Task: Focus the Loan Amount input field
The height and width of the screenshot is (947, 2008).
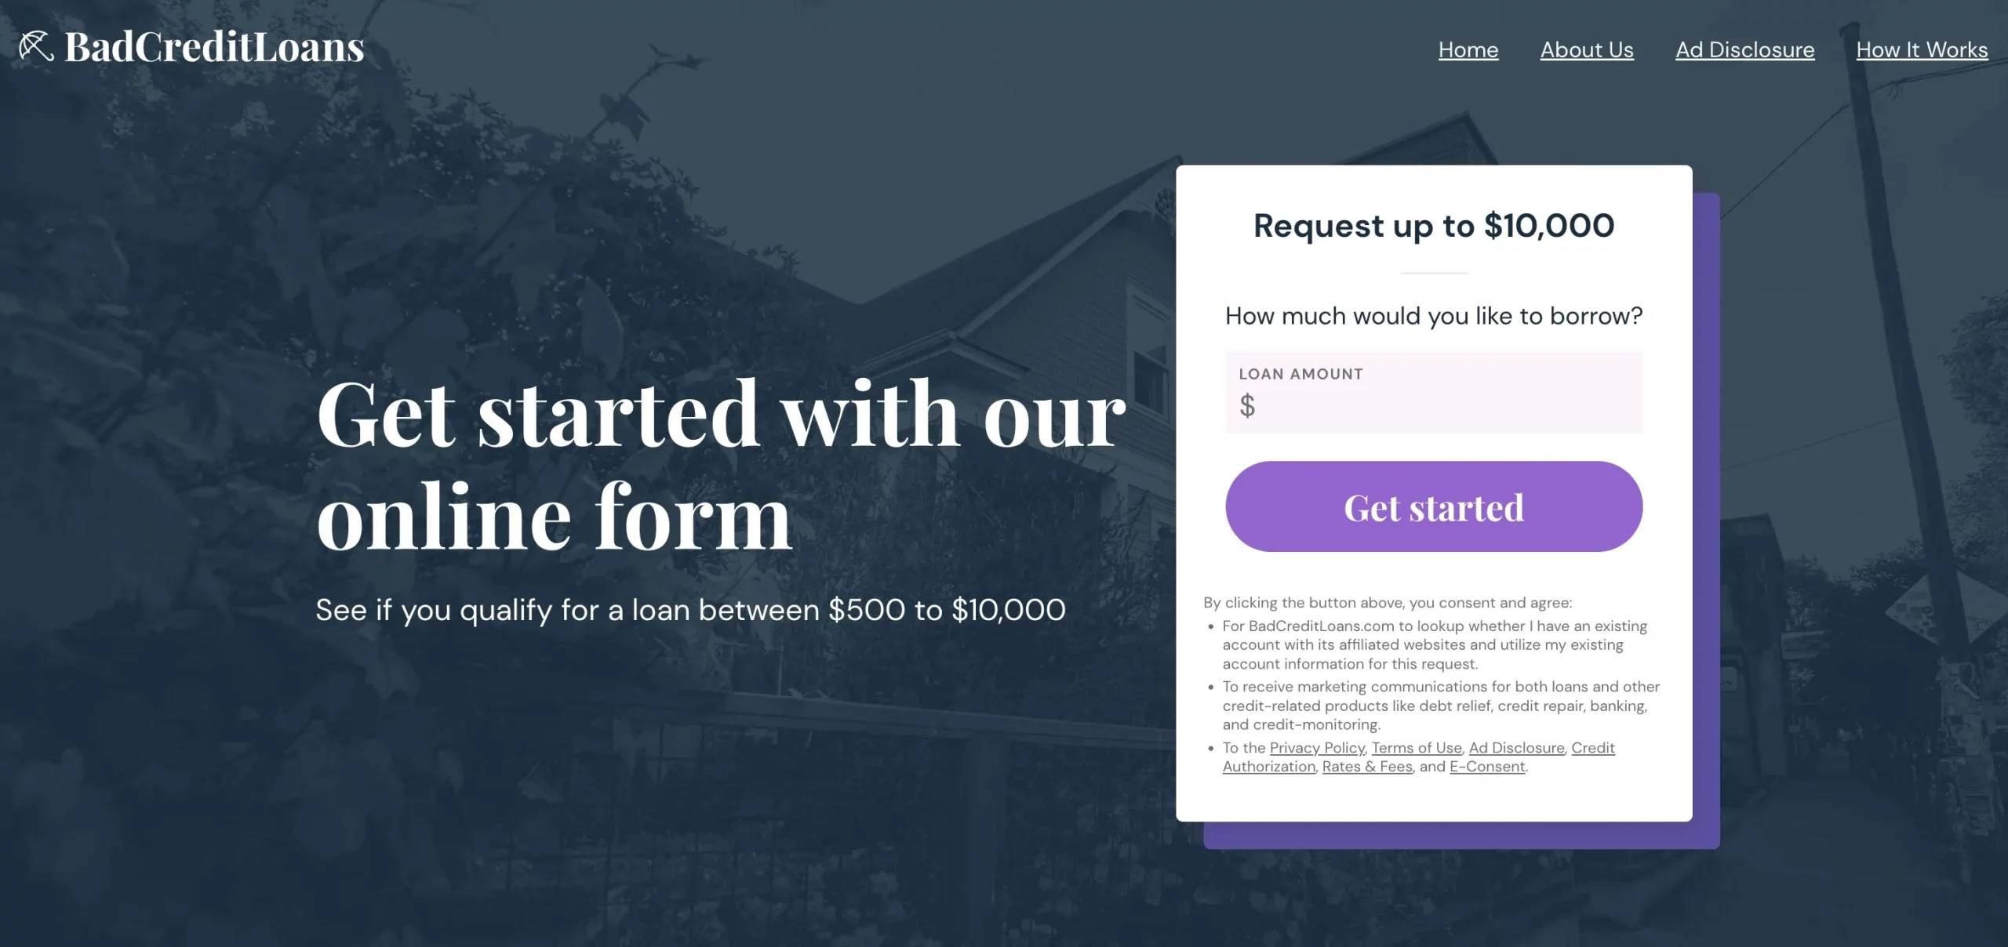Action: point(1434,393)
